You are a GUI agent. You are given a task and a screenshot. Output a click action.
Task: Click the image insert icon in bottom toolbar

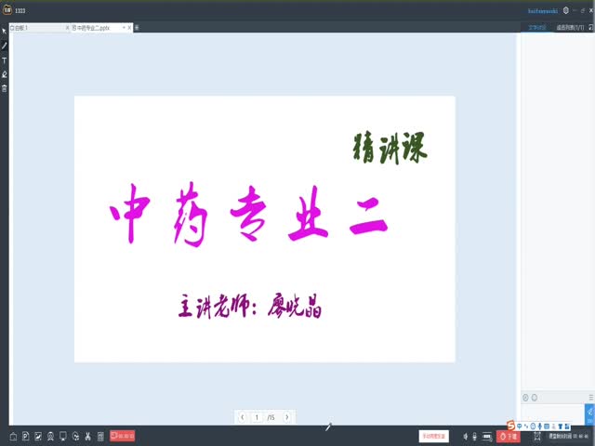coord(38,436)
